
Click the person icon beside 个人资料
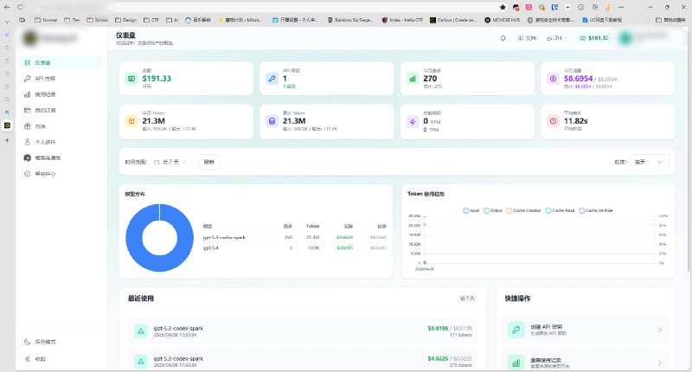pyautogui.click(x=28, y=142)
